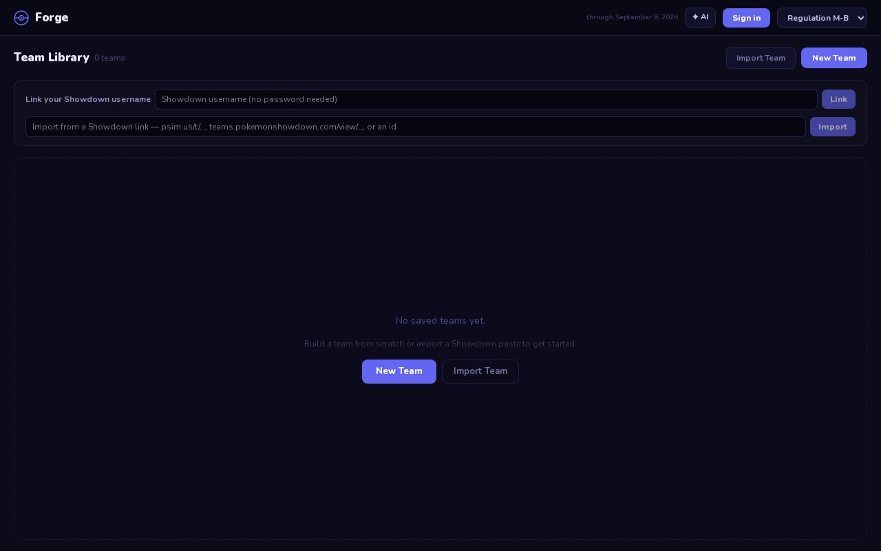Click New Team in the empty state

click(x=399, y=371)
